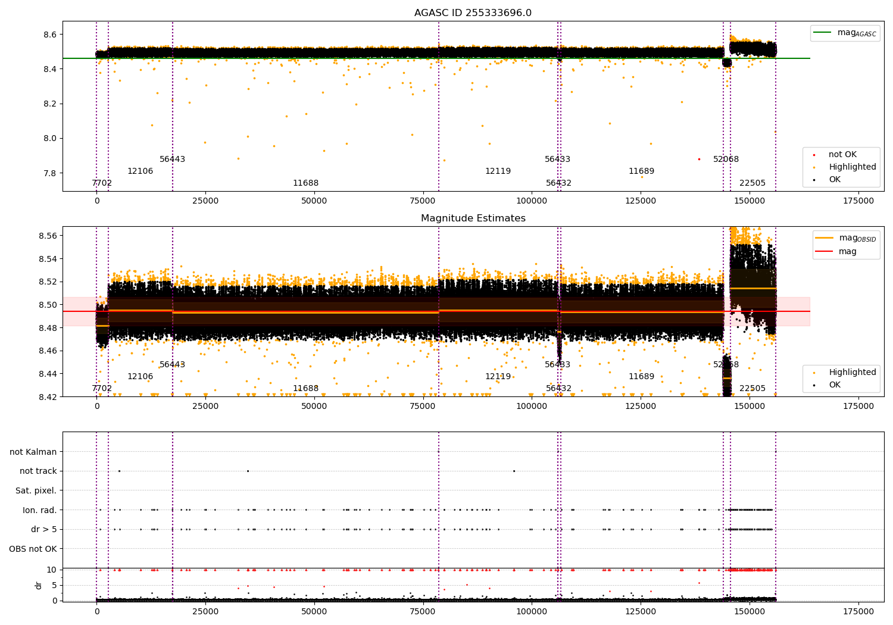This screenshot has height=625, width=893.
Task: Click obsid label 11689 in Magnitude Estimates plot
Action: point(641,377)
